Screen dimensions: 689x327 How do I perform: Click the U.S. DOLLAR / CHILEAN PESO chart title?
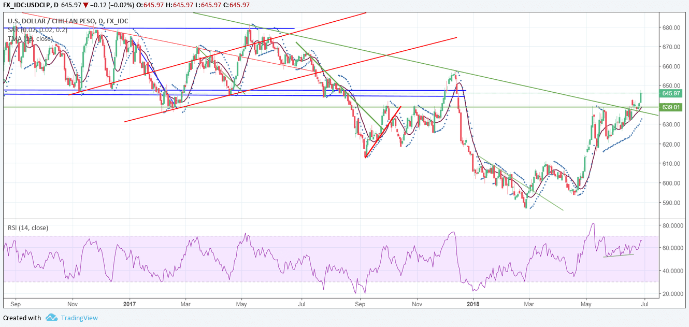click(68, 21)
